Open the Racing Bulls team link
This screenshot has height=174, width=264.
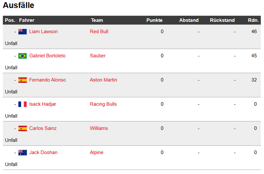(103, 104)
